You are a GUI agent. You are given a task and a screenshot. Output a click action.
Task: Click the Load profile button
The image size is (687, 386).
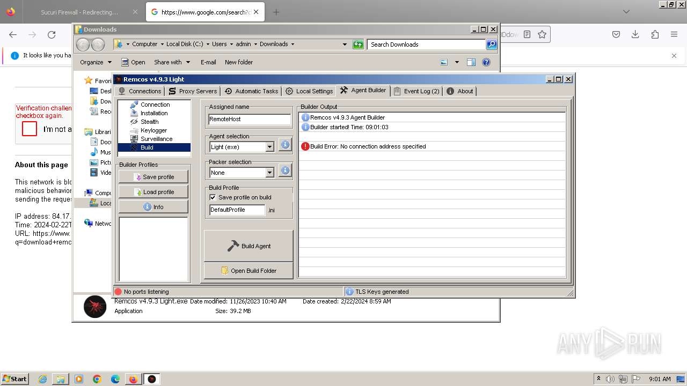click(x=154, y=192)
